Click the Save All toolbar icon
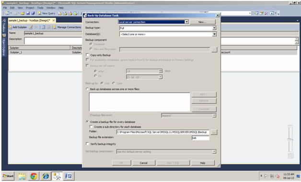Image resolution: width=301 pixels, height=182 pixels. coord(33,13)
